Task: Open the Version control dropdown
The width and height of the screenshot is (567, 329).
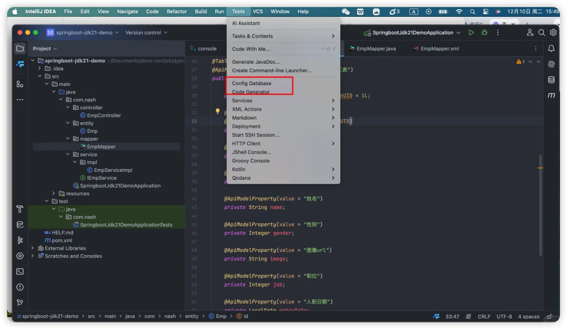Action: [x=146, y=33]
